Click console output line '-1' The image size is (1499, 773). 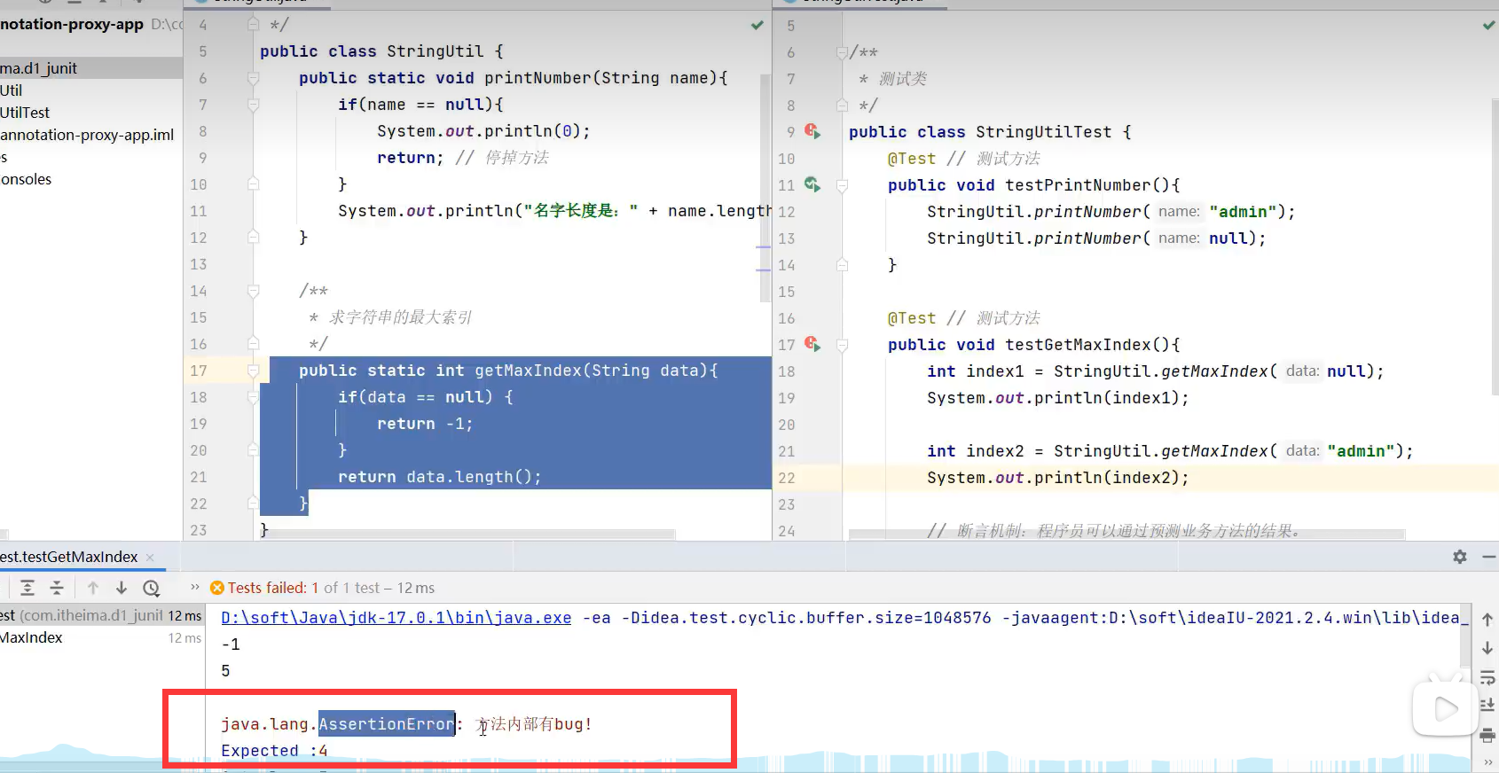231,644
